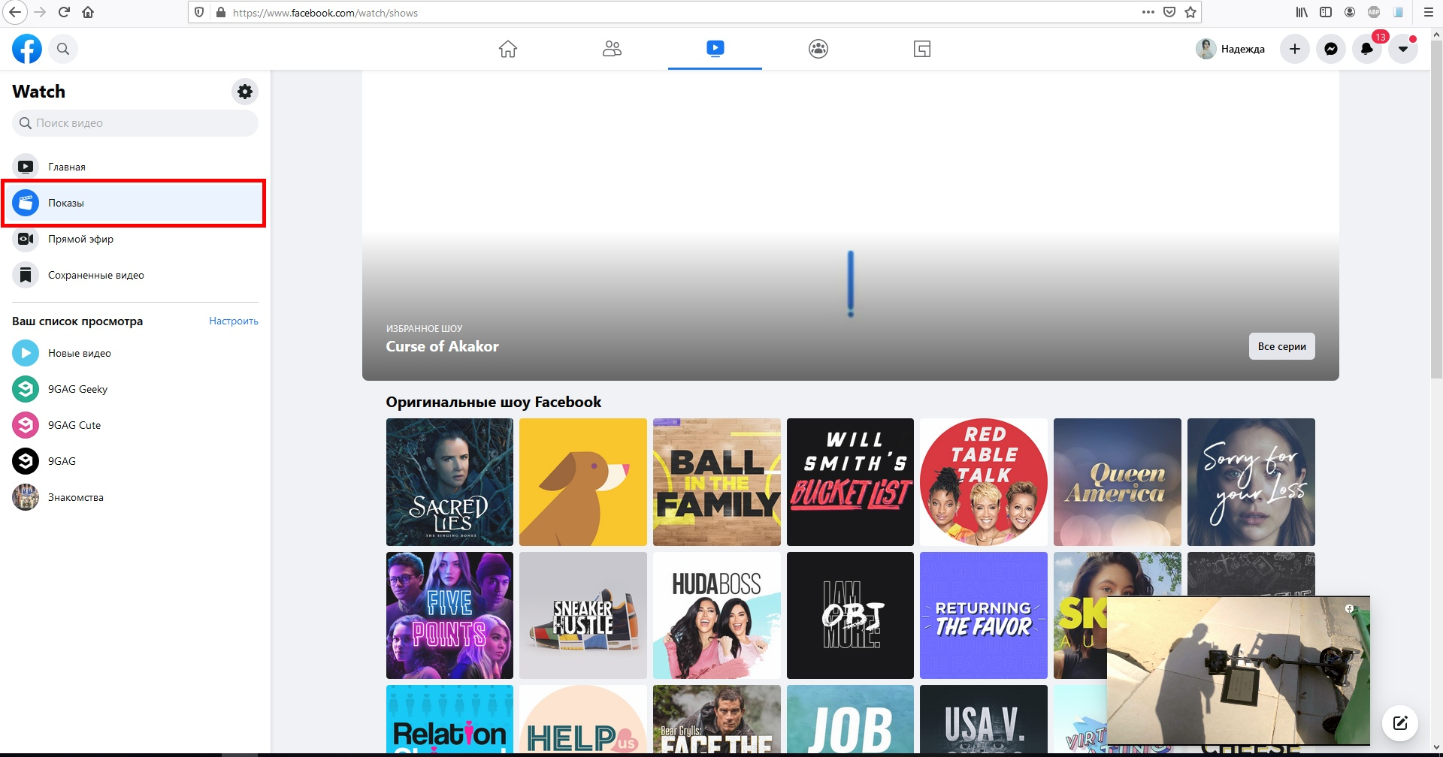
Task: Click the Pocket save icon
Action: click(1169, 12)
